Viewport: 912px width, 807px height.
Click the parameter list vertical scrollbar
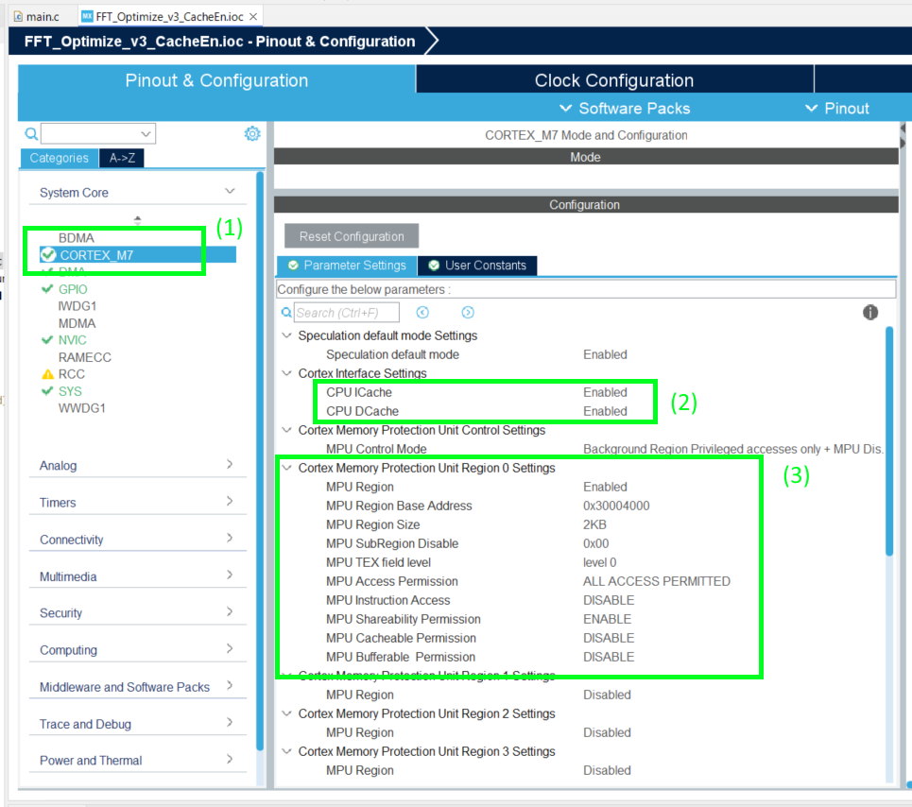889,440
